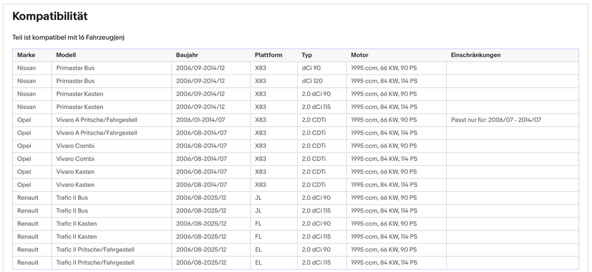Click 'Vivaro Combi' in the 84 KW row
The image size is (592, 272).
click(75, 159)
